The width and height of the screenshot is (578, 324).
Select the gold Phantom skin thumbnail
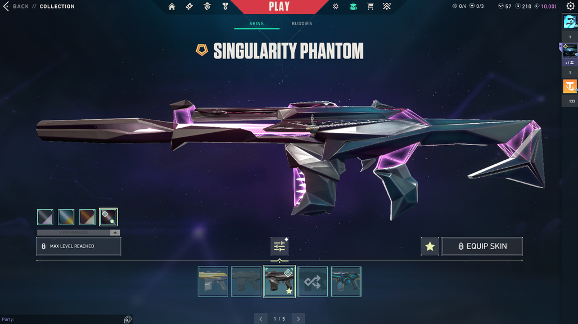pos(213,282)
